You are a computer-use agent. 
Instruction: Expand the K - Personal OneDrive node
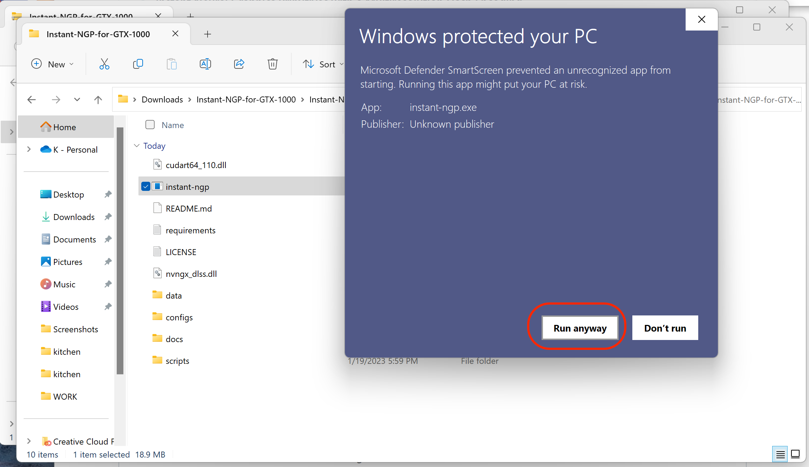(x=29, y=149)
